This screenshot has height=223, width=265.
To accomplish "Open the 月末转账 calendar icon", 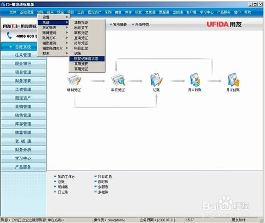I will pos(195,80).
